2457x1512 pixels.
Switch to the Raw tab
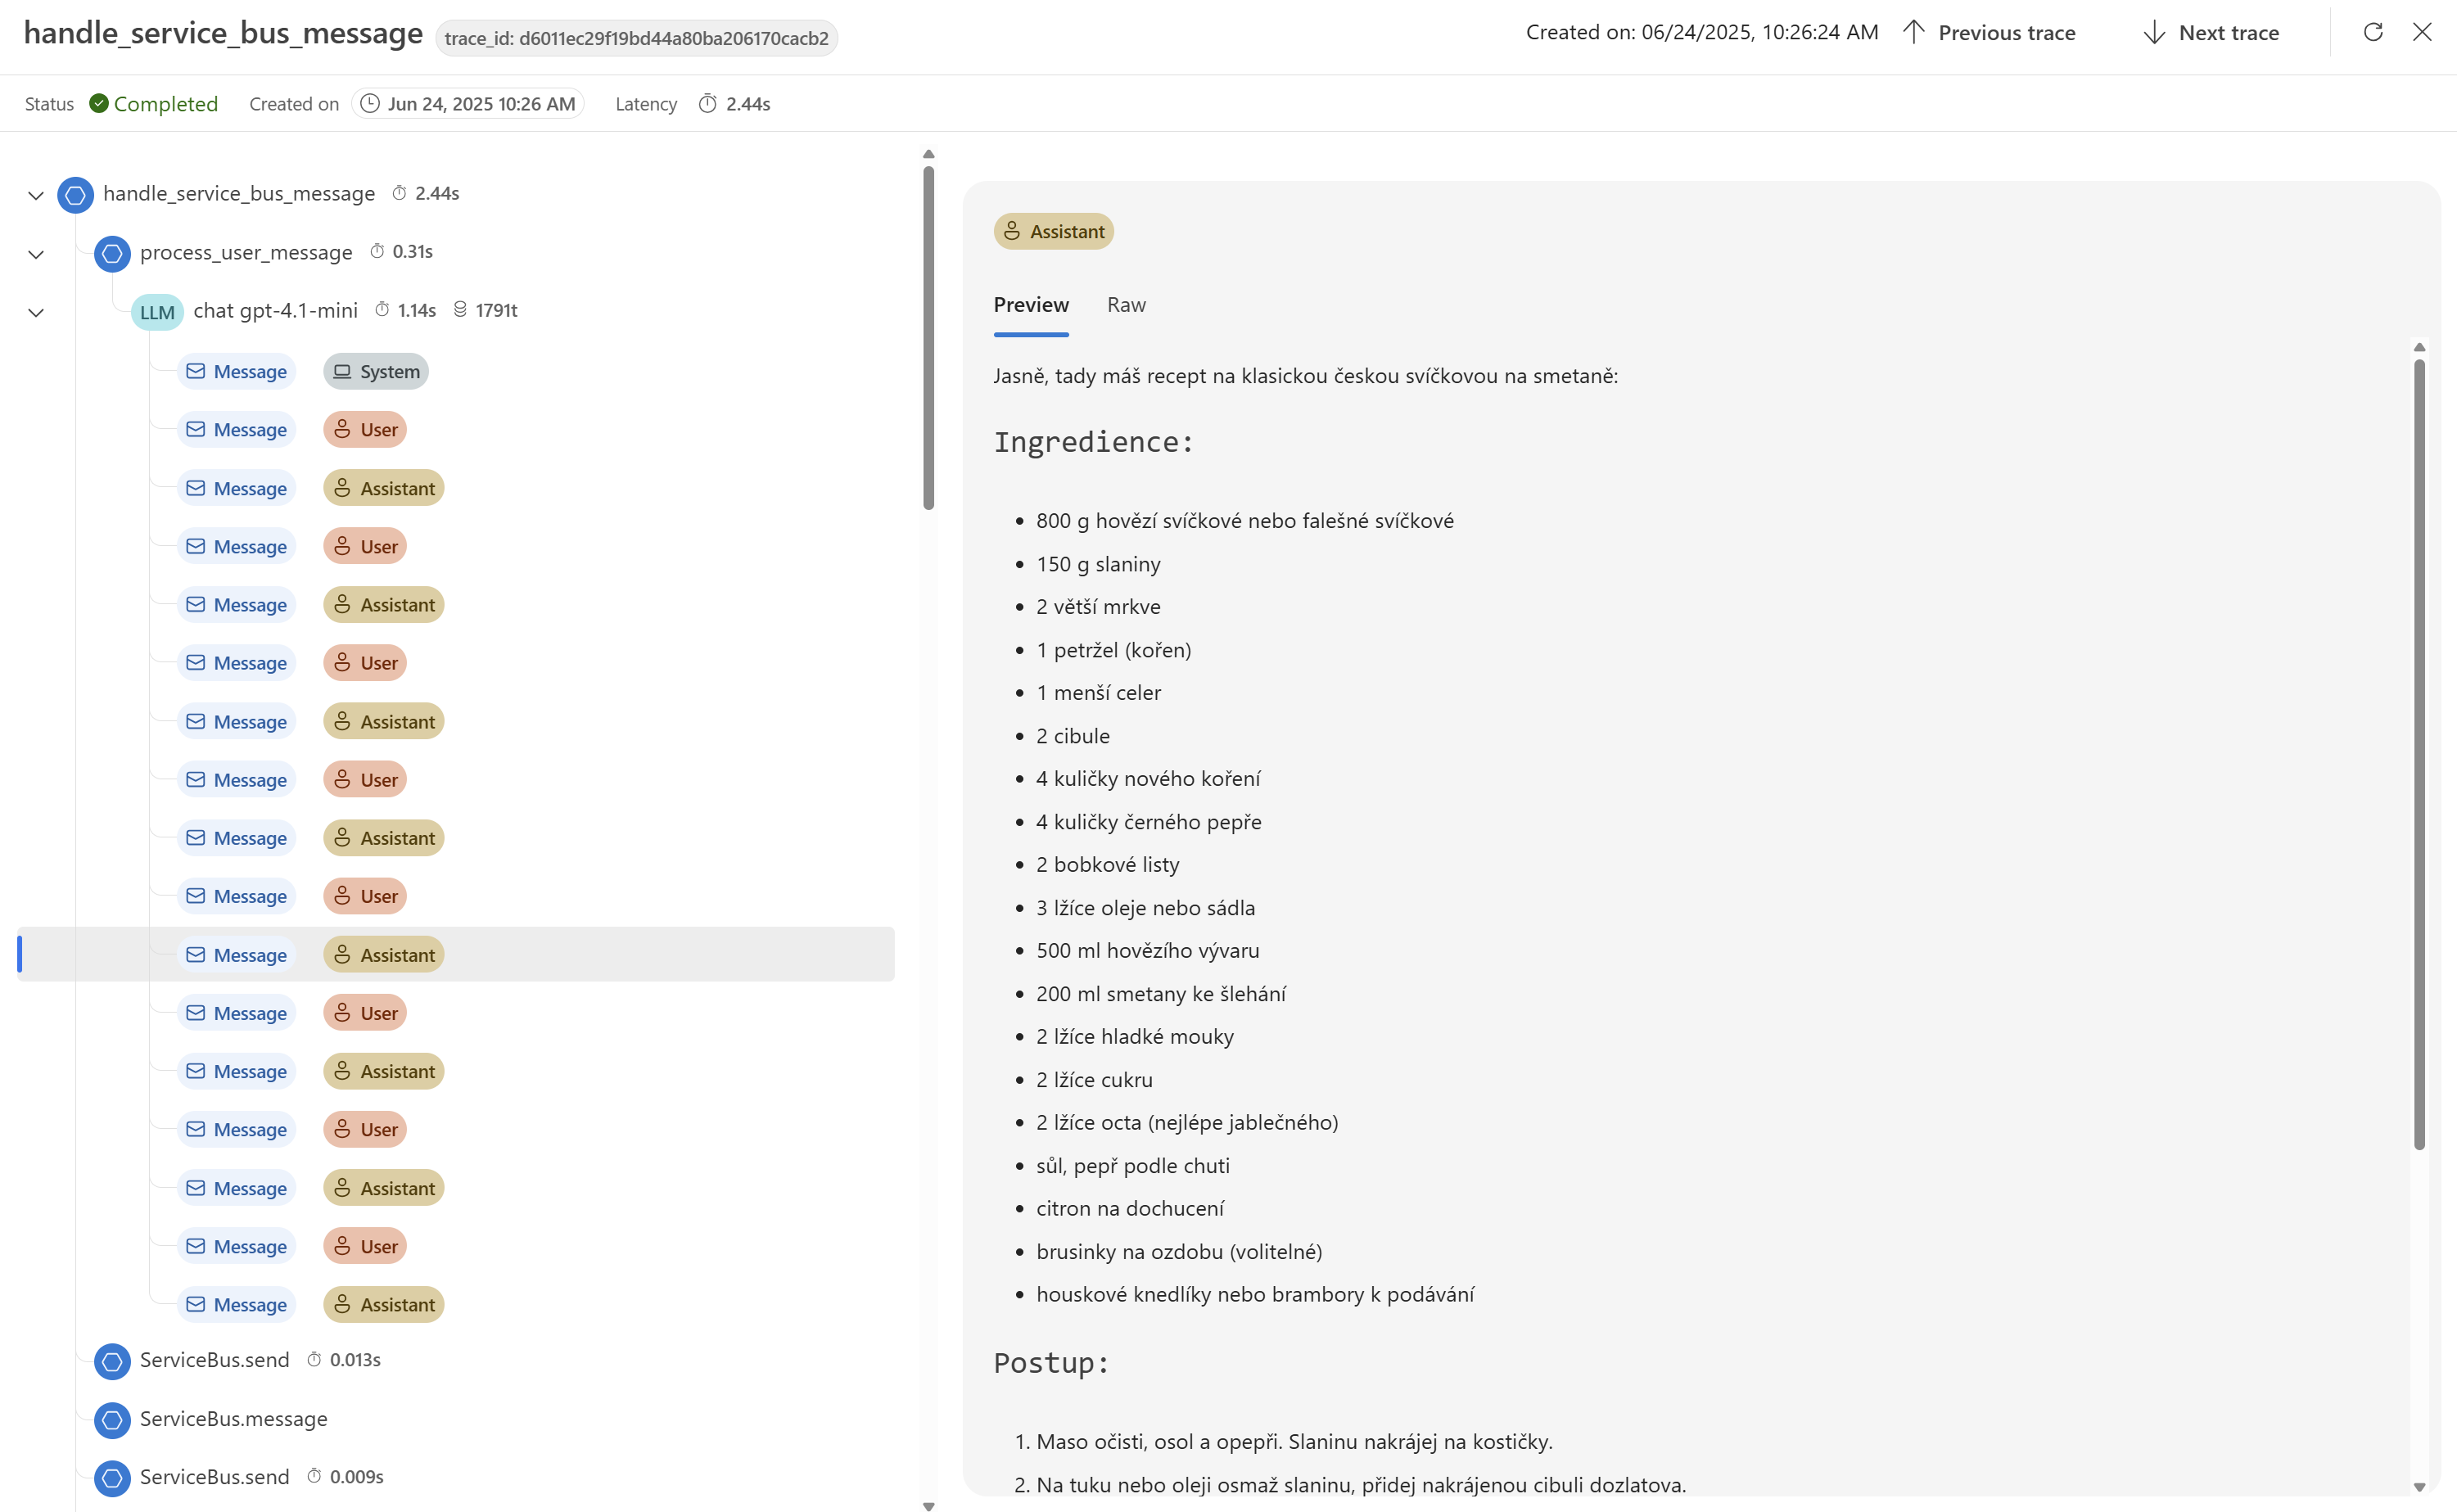(x=1126, y=305)
